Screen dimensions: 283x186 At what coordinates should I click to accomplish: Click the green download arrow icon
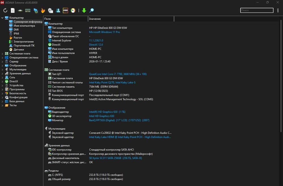point(84,10)
